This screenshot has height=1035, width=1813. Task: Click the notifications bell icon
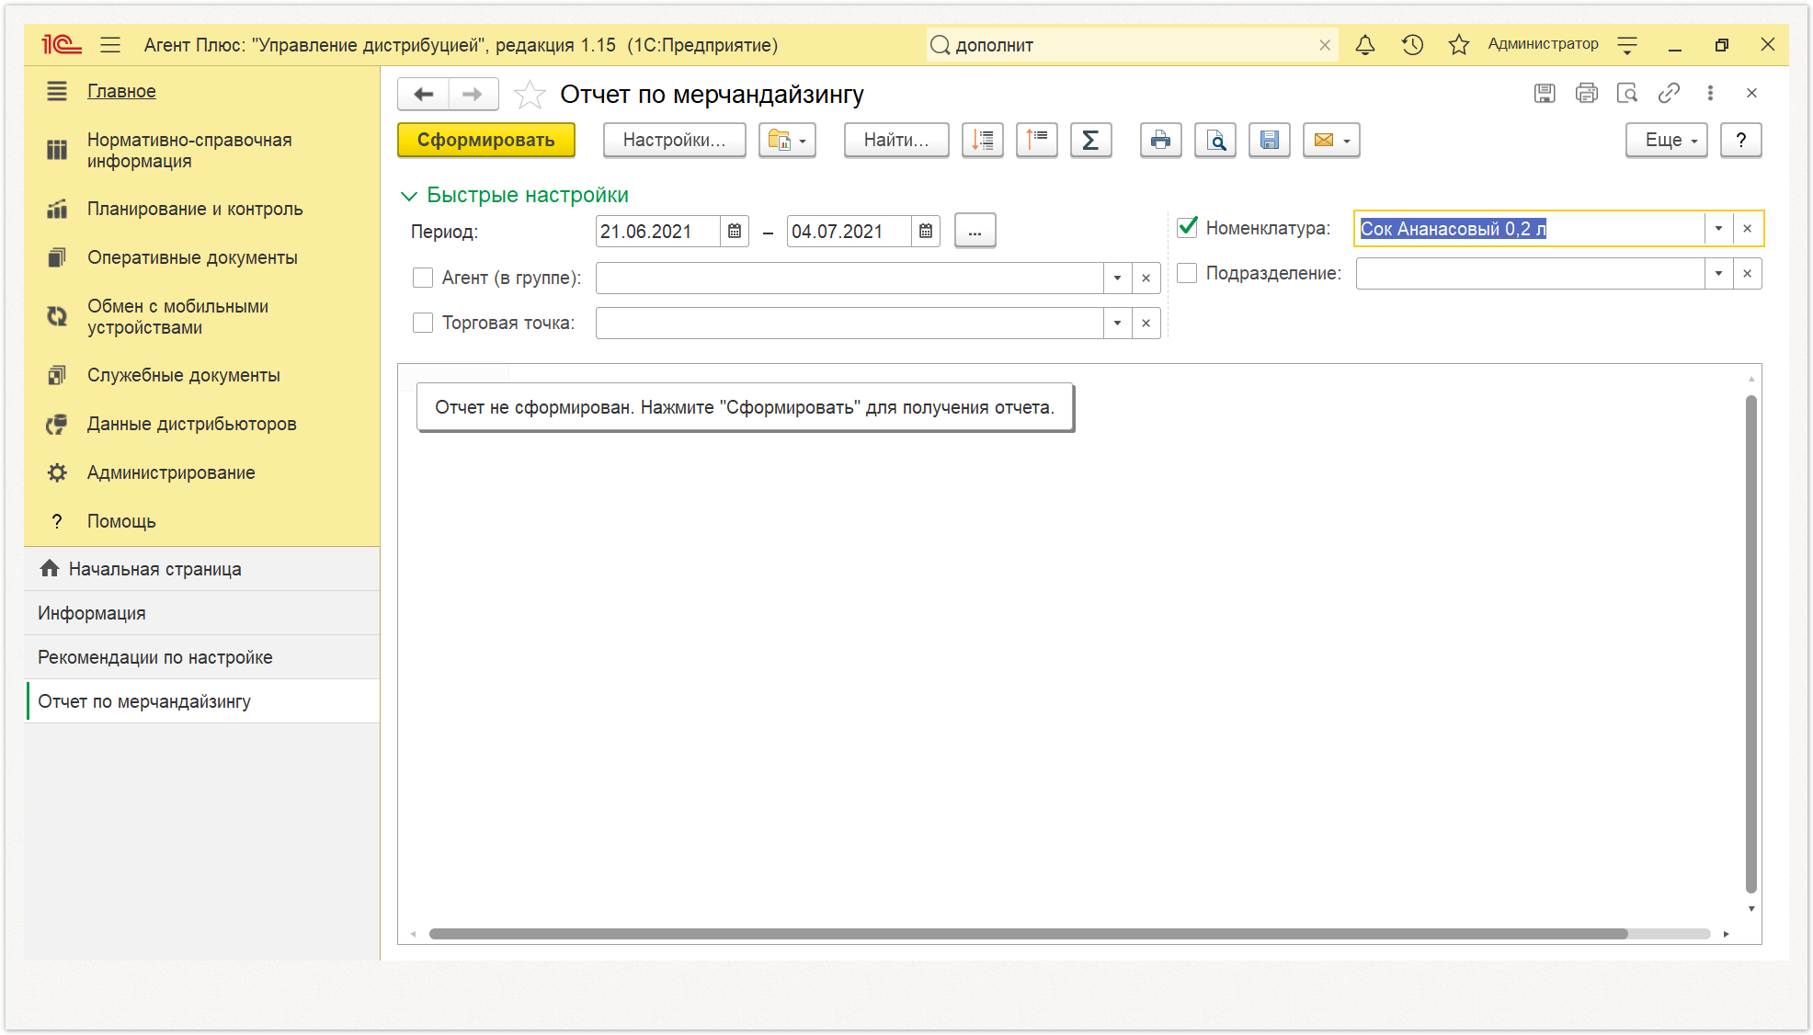pos(1365,44)
